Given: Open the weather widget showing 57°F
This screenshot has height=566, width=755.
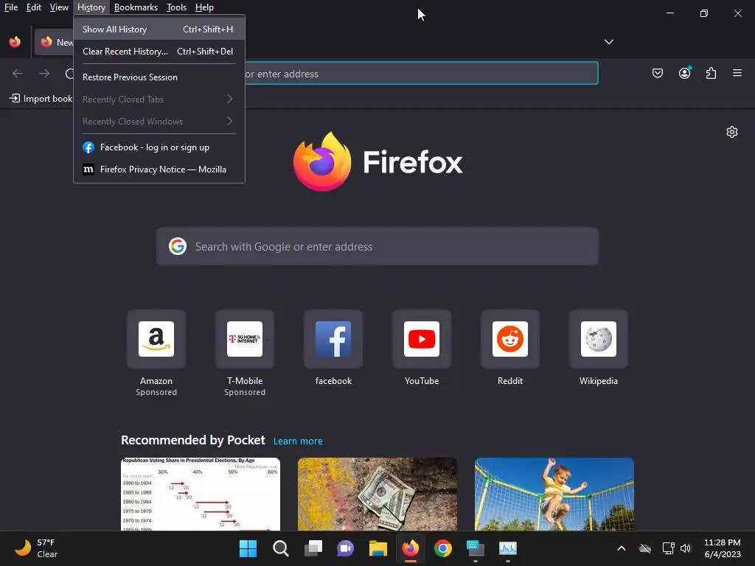Looking at the screenshot, I should [36, 548].
